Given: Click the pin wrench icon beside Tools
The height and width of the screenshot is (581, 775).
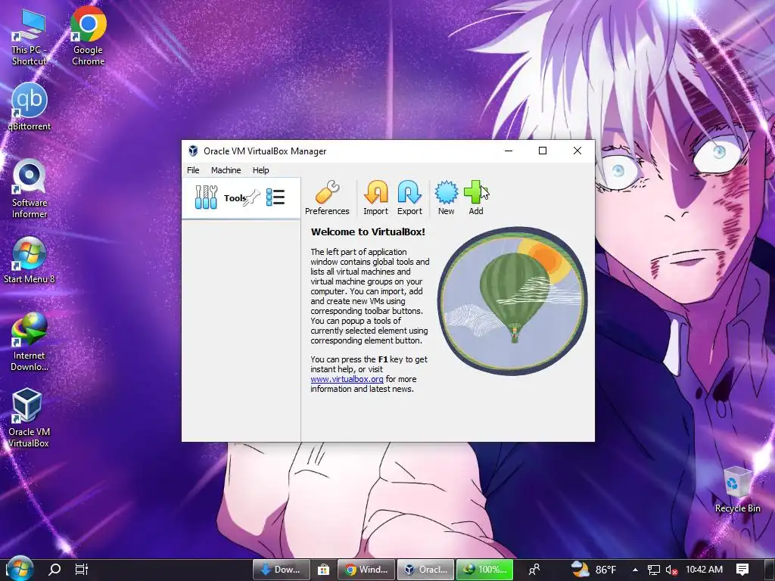Looking at the screenshot, I should point(253,197).
